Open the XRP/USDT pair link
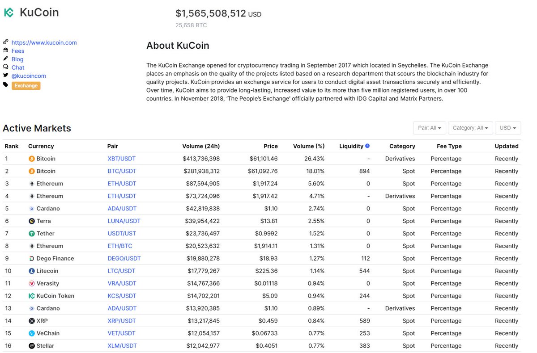The image size is (537, 353). click(x=122, y=321)
